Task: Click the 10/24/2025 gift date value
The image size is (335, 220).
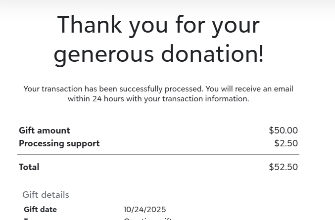Action: pyautogui.click(x=145, y=210)
